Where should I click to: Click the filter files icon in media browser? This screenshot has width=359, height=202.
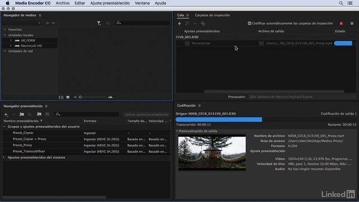(x=99, y=23)
